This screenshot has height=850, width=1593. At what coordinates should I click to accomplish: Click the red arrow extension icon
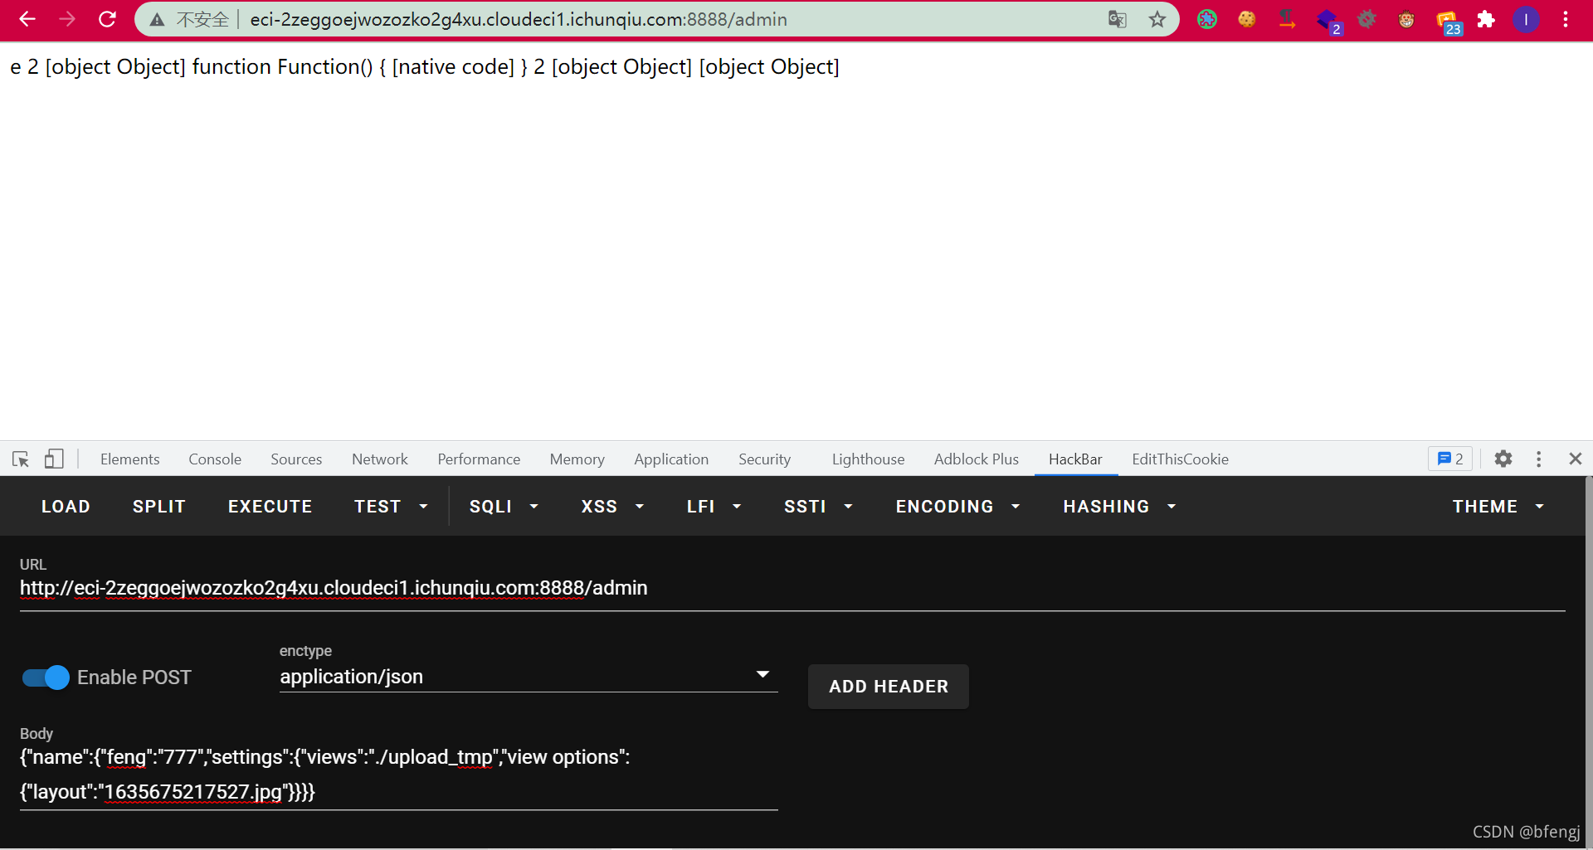[1287, 19]
